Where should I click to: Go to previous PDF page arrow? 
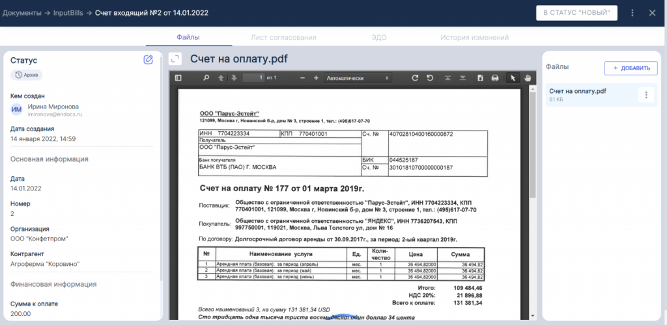point(221,78)
